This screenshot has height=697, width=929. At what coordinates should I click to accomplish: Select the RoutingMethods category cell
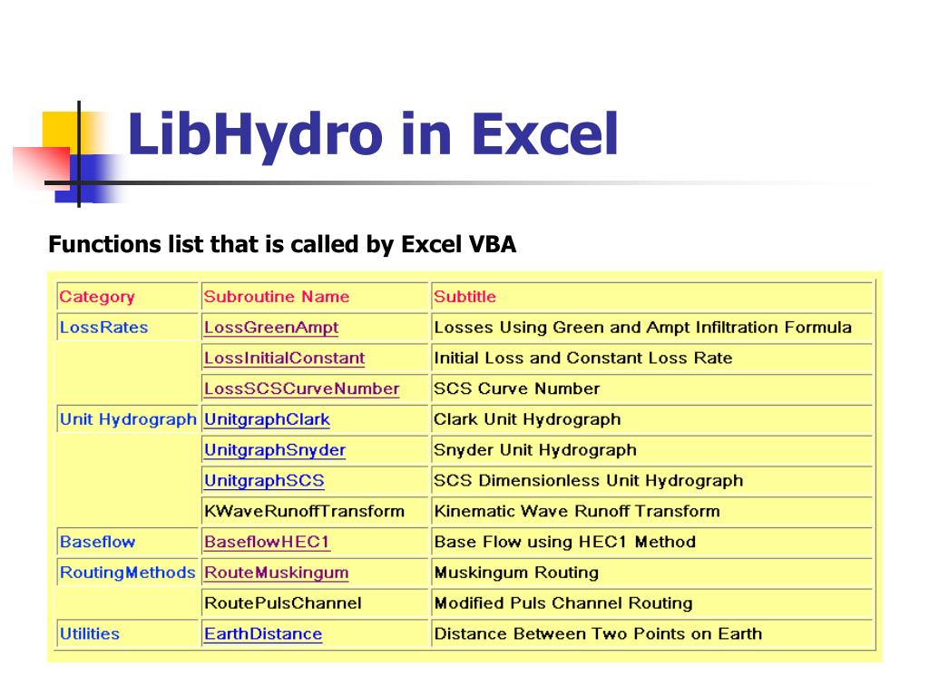tap(127, 574)
